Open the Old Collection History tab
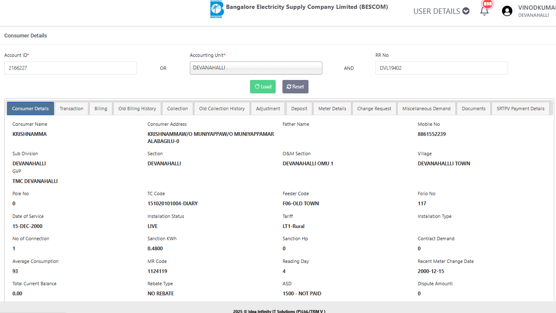This screenshot has width=556, height=313. click(x=222, y=109)
